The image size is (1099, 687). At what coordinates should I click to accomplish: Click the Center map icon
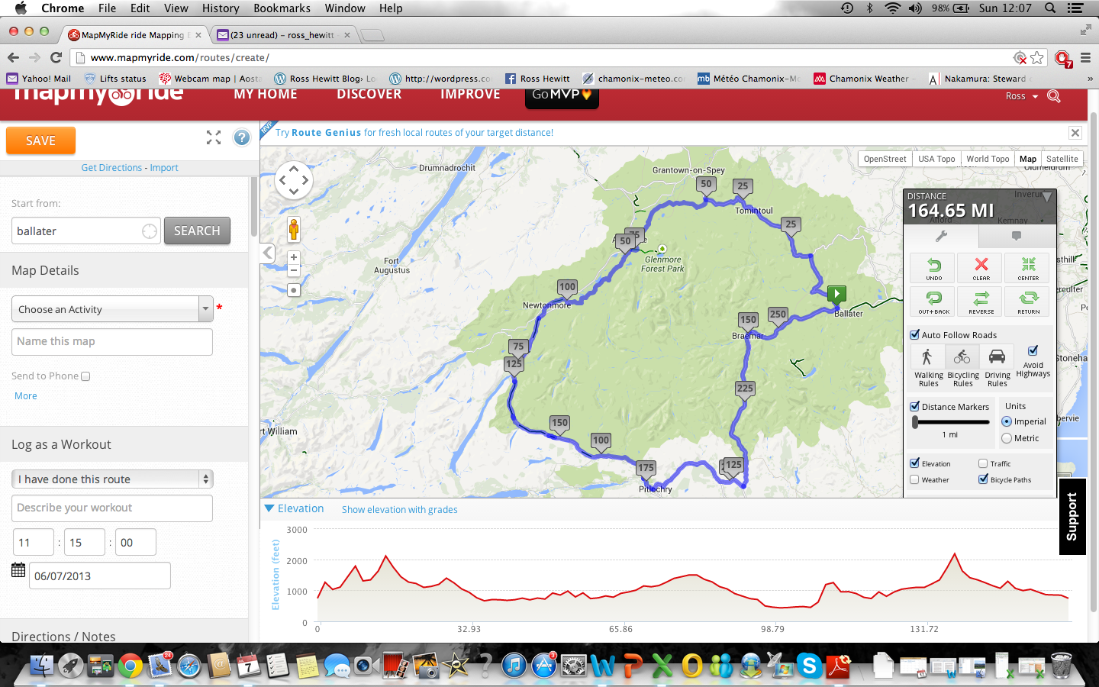1028,267
